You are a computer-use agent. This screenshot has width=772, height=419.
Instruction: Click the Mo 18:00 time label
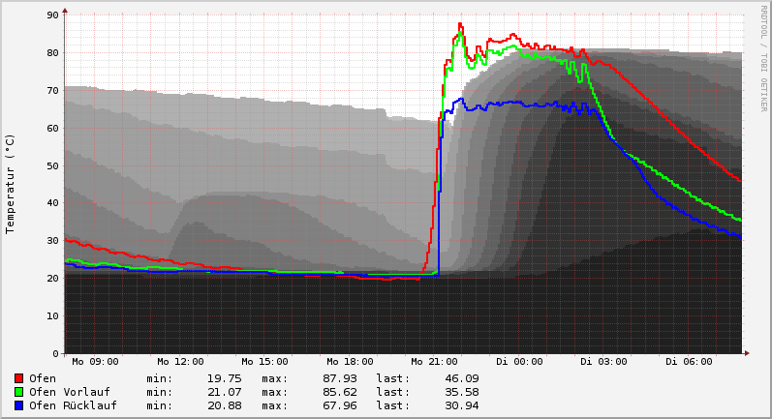[350, 362]
